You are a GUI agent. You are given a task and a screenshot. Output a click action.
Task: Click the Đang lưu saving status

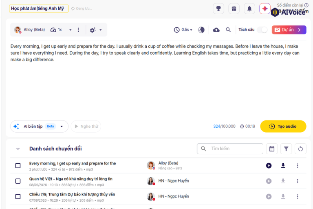pos(82,9)
